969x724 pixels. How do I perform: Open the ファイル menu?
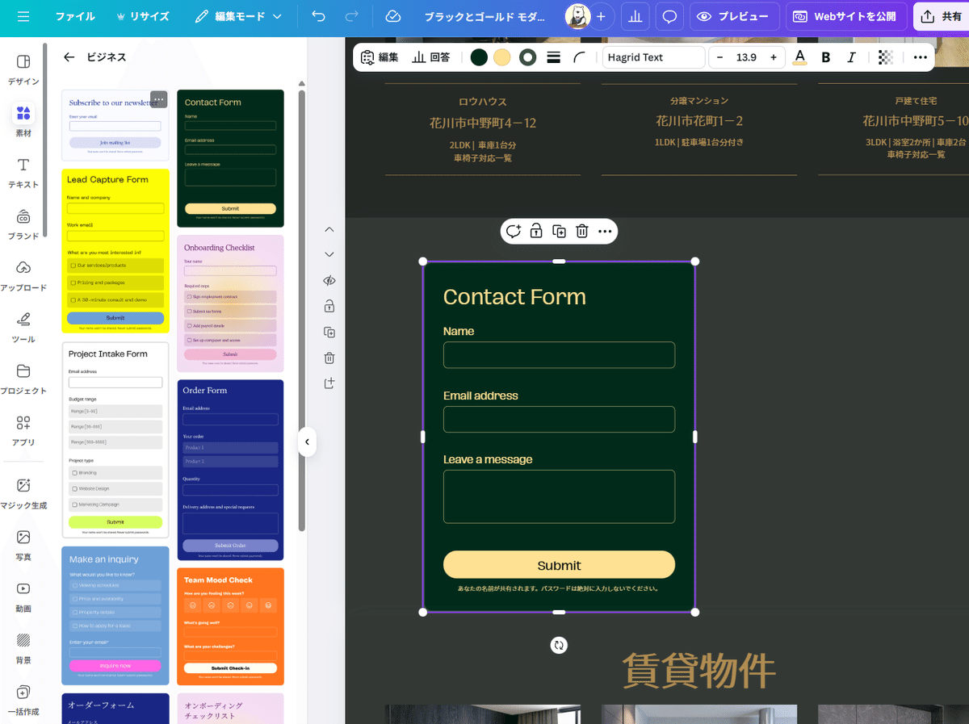coord(75,16)
